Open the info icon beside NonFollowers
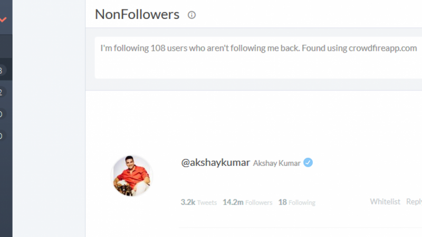 (x=191, y=15)
